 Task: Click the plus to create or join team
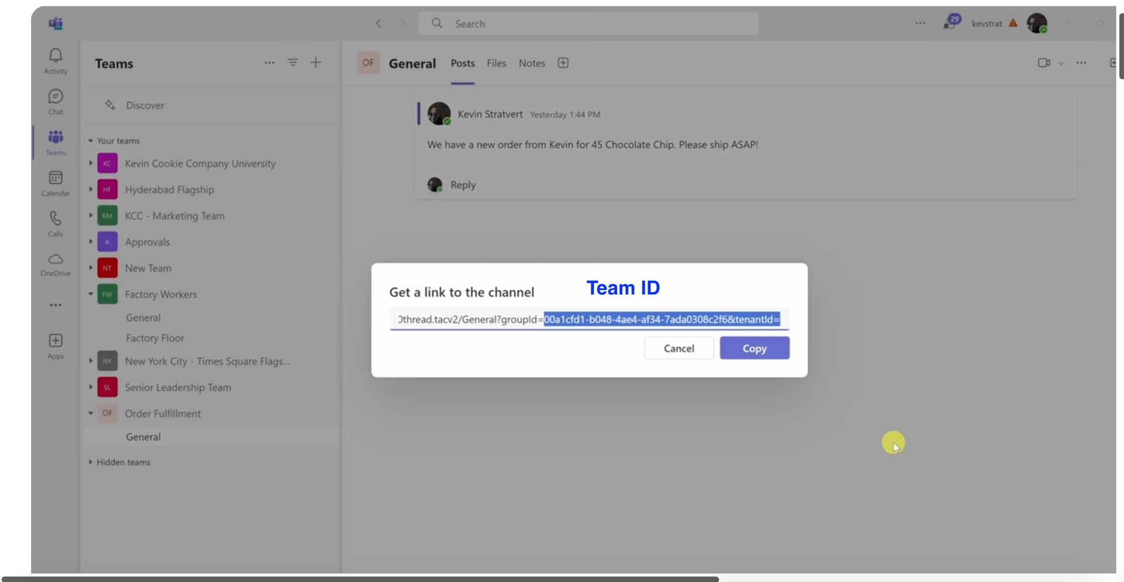316,63
